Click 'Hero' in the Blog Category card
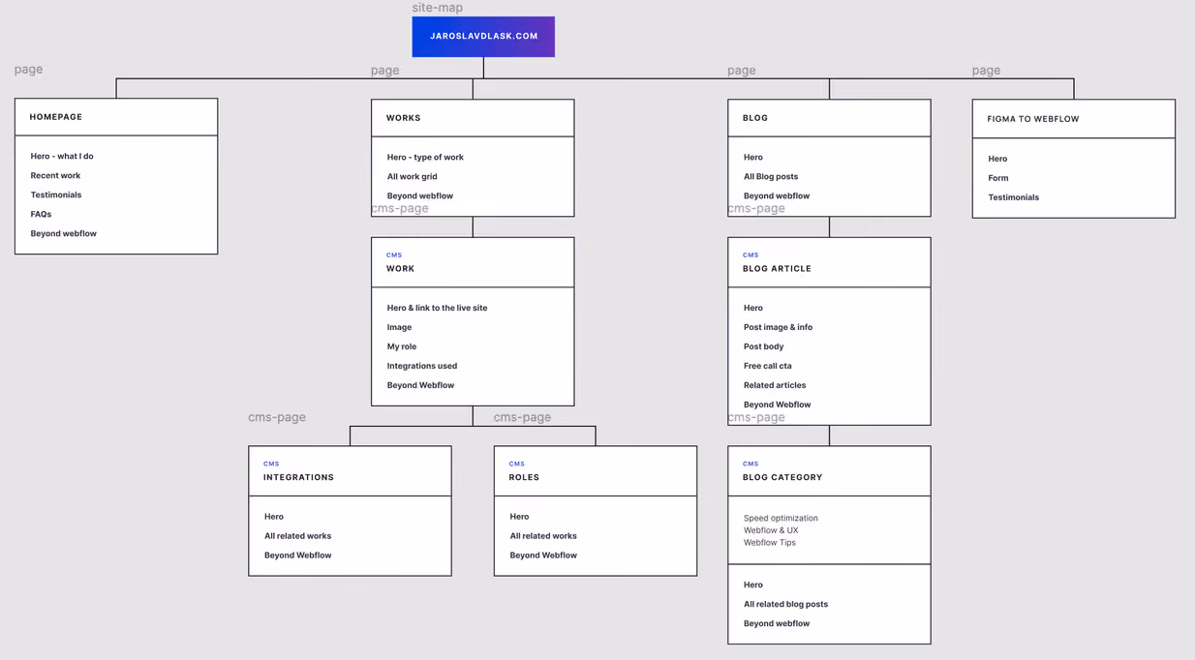Viewport: 1195px width, 660px height. tap(753, 585)
